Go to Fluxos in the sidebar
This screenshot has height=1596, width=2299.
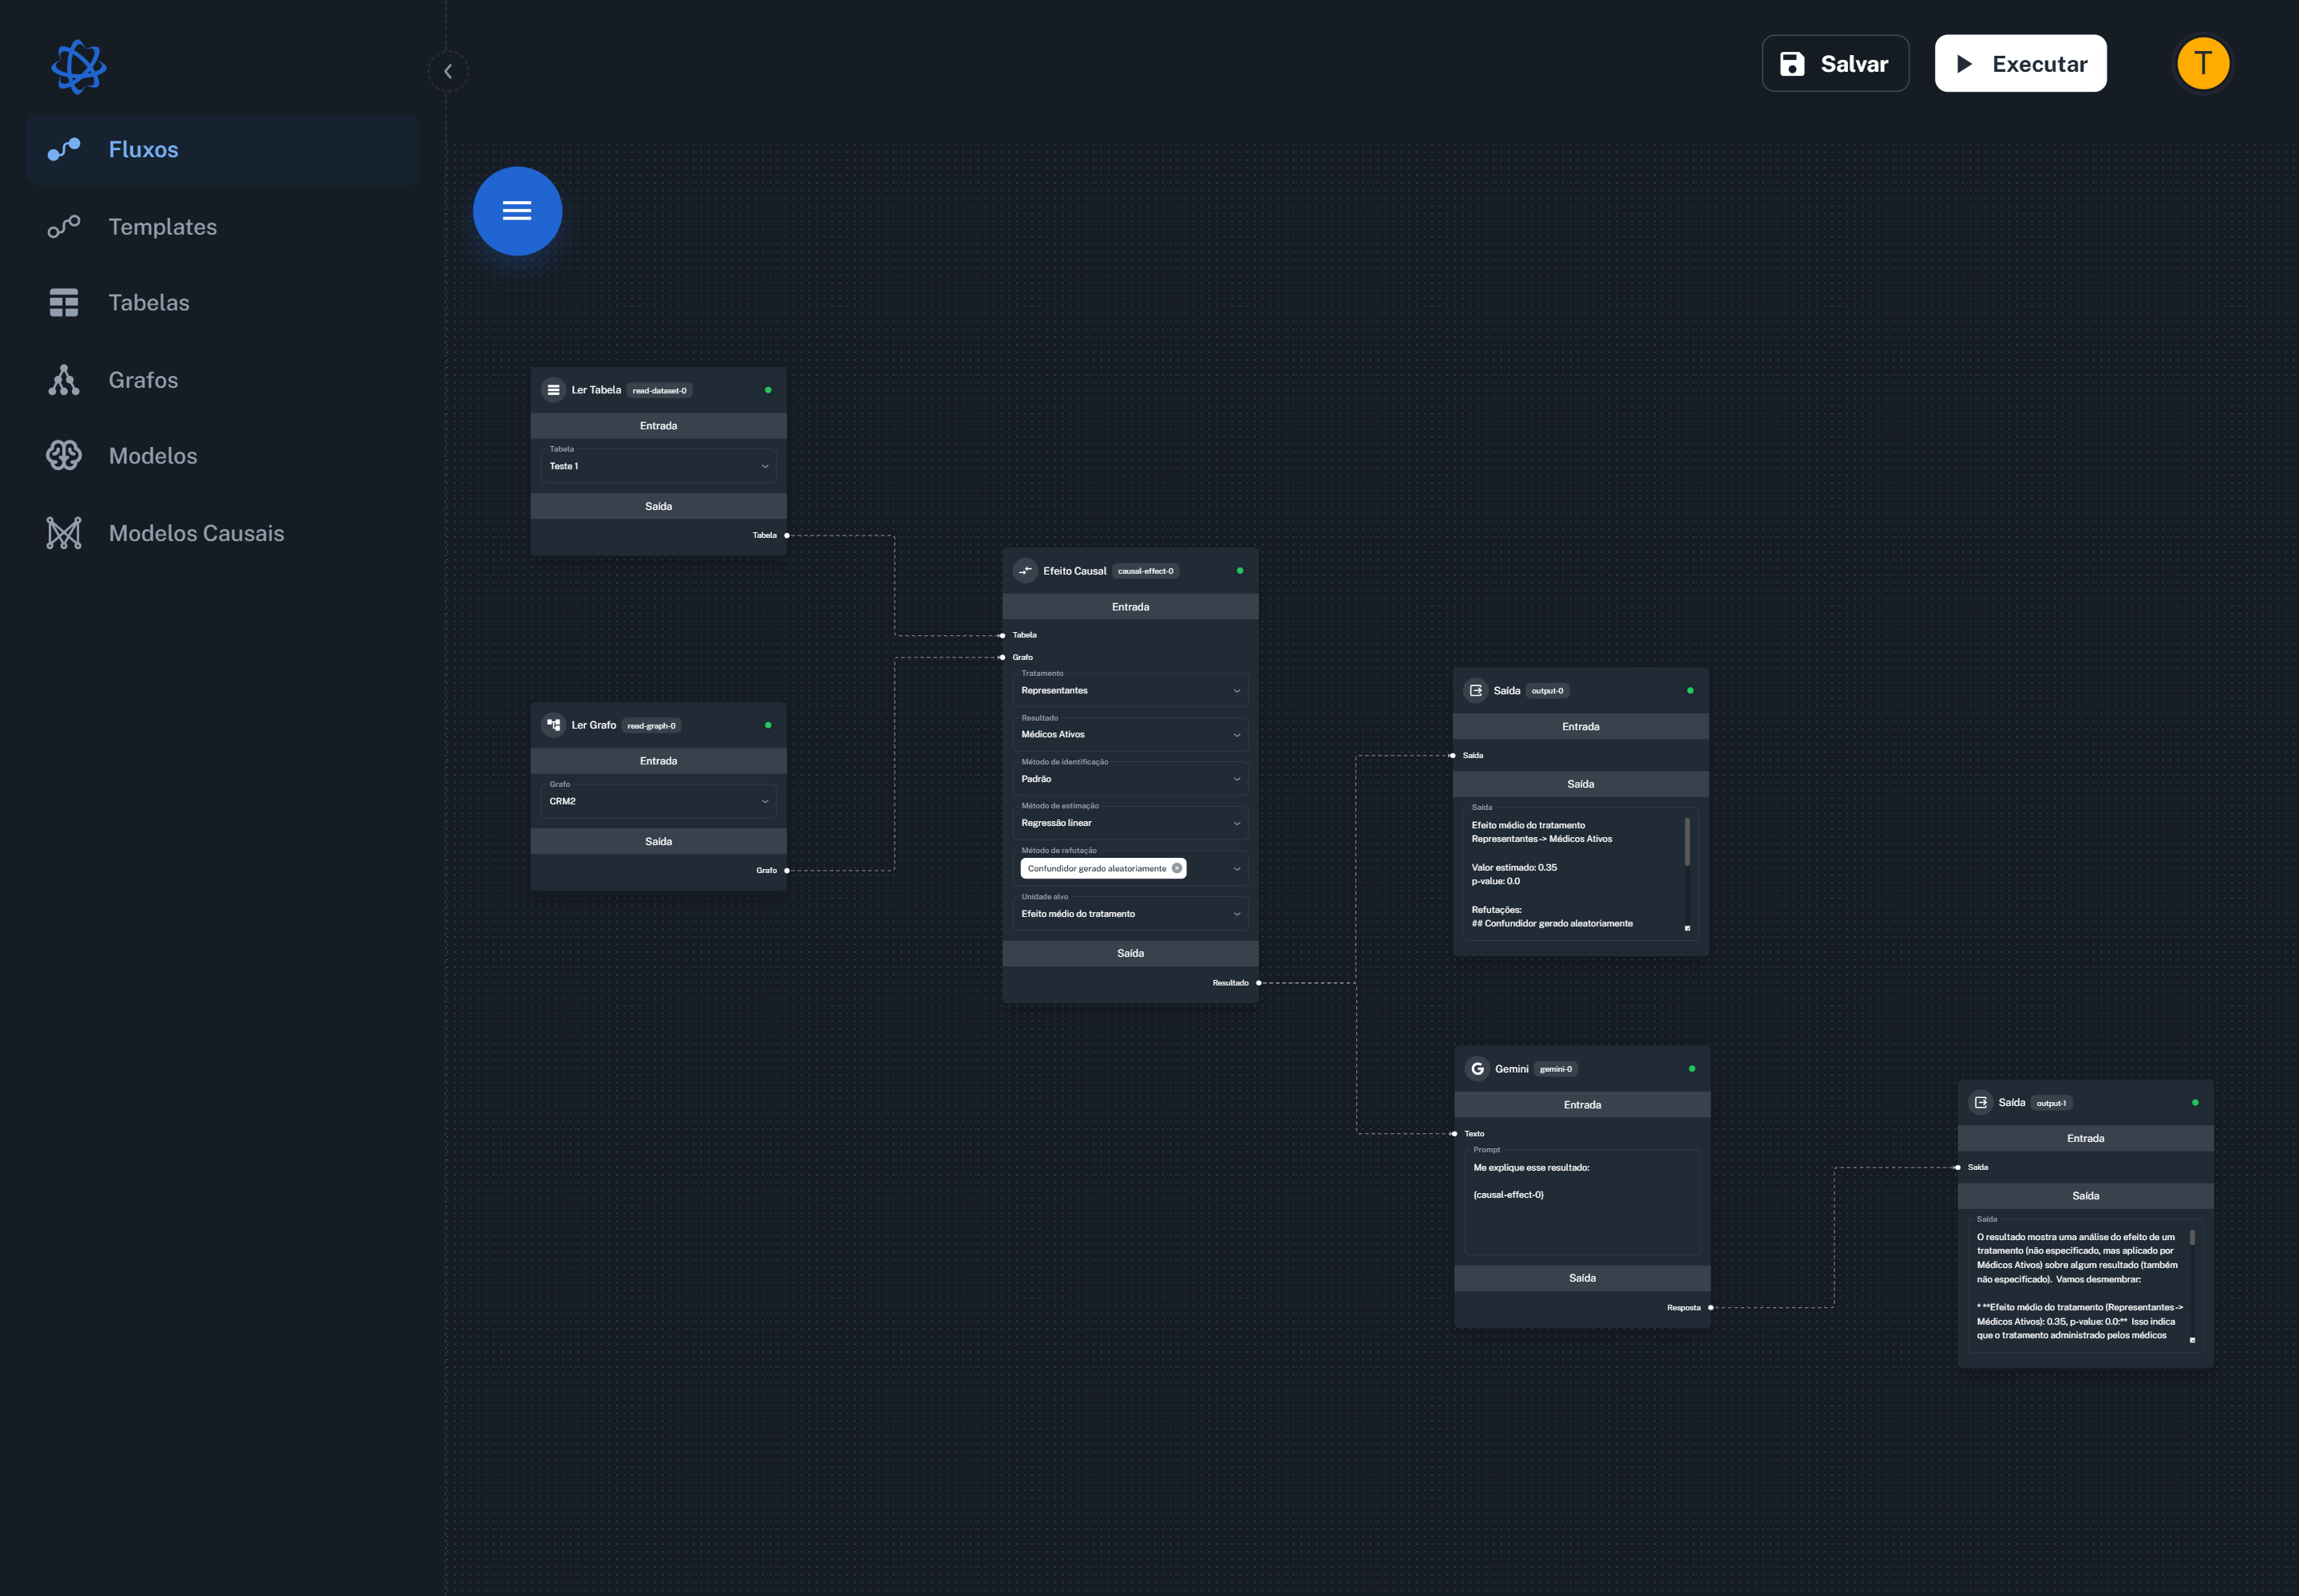pyautogui.click(x=222, y=150)
